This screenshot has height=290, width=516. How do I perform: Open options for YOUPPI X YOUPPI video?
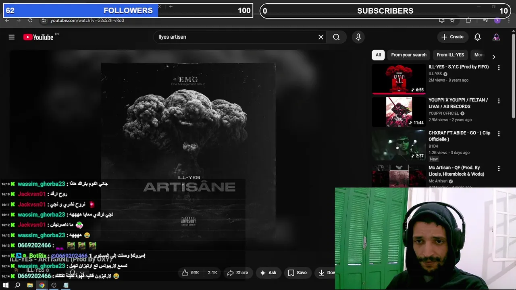[499, 101]
